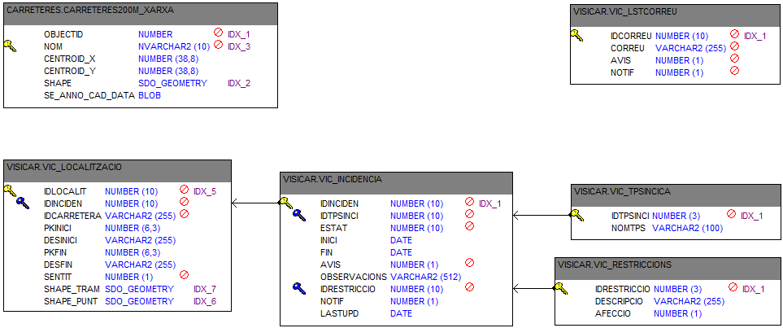This screenshot has width=783, height=328.
Task: Click the not-null icon next to OBJECTID
Action: coord(218,34)
